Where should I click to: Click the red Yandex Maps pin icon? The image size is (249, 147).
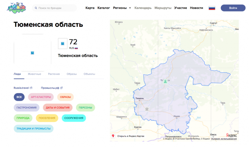pyautogui.click(x=113, y=136)
